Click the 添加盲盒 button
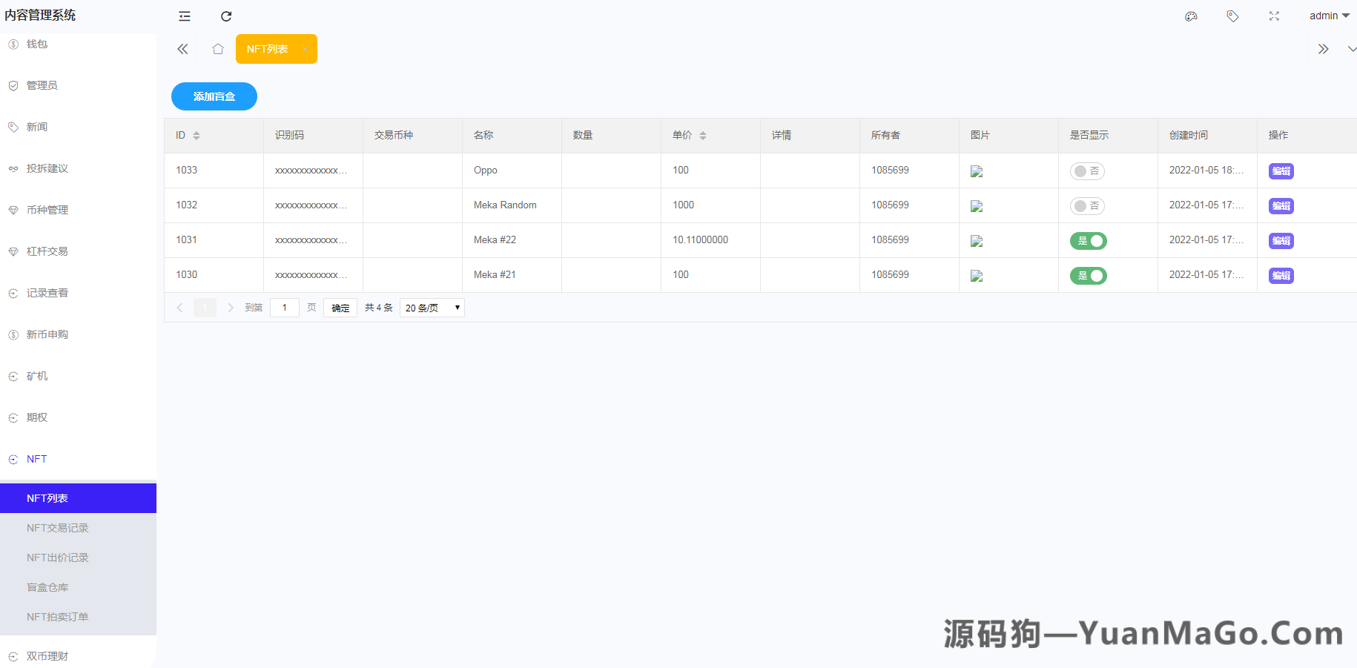Image resolution: width=1357 pixels, height=668 pixels. click(214, 96)
